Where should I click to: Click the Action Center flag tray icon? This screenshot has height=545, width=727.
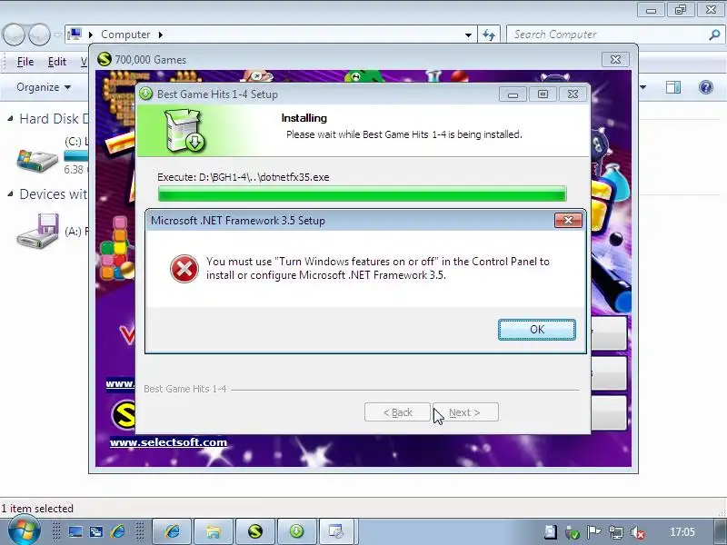pyautogui.click(x=593, y=532)
